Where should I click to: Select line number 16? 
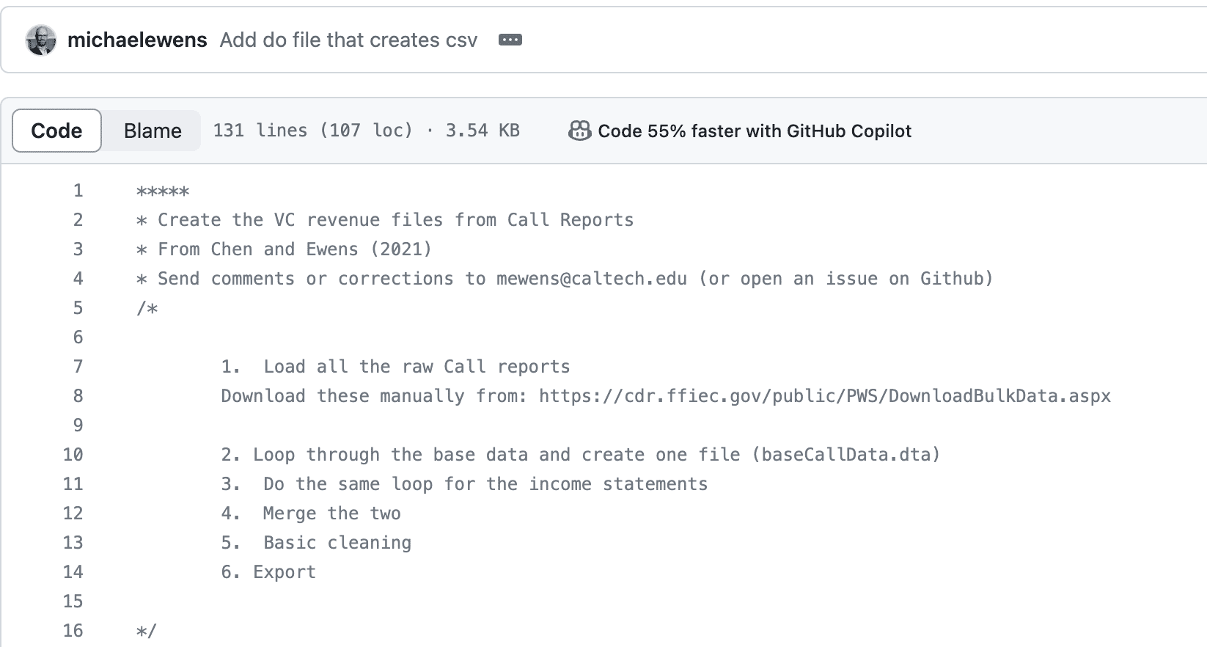click(x=73, y=631)
